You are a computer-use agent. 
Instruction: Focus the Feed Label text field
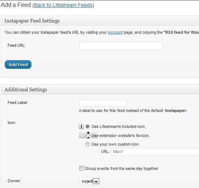[x=103, y=103]
